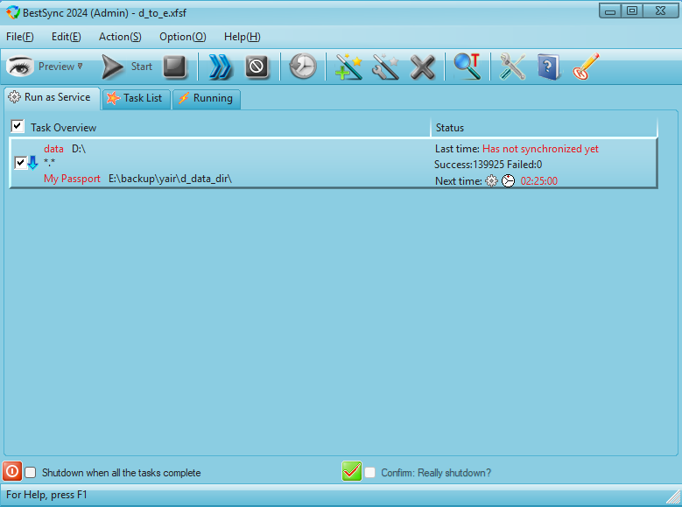The width and height of the screenshot is (682, 507).
Task: Toggle the Task Overview header checkbox
Action: click(18, 127)
